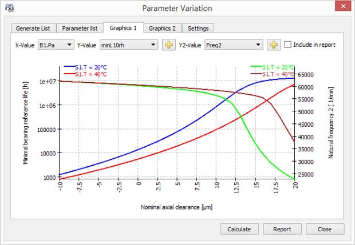
Task: Open the Y2-Value Freq2 dropdown
Action: coord(233,45)
